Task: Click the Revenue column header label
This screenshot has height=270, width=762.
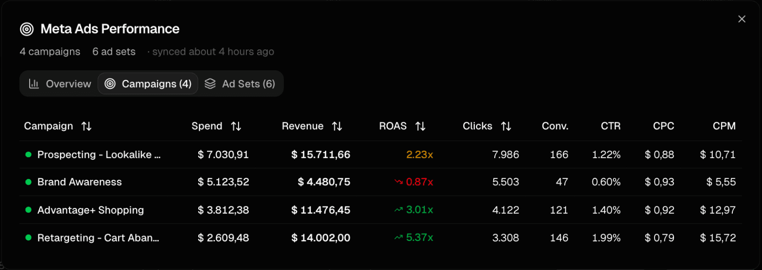Action: coord(302,126)
